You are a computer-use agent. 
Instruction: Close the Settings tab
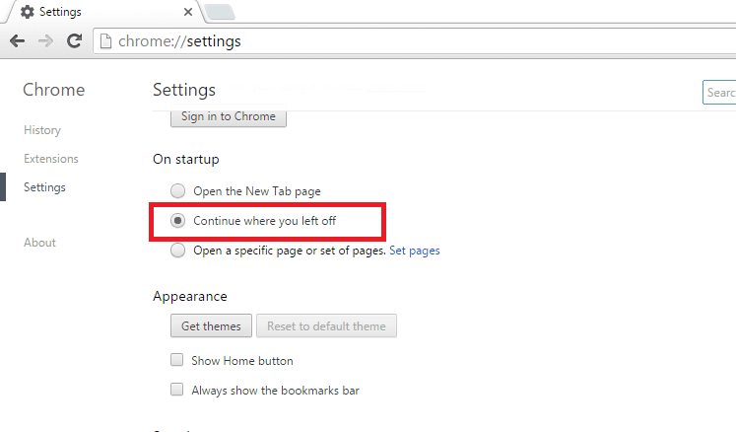pos(188,12)
